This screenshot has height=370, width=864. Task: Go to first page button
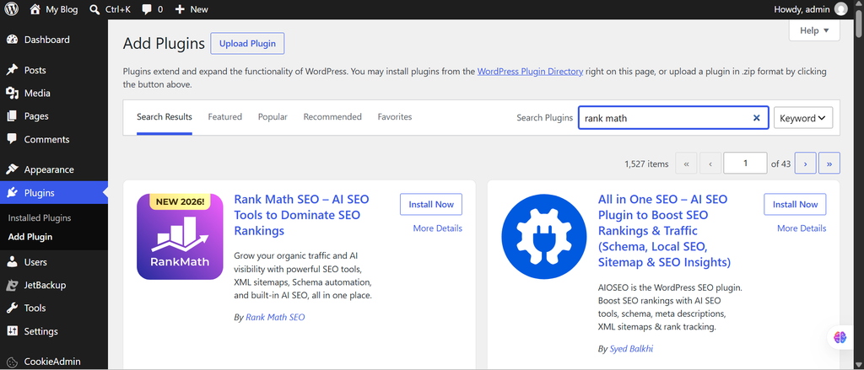(x=686, y=164)
